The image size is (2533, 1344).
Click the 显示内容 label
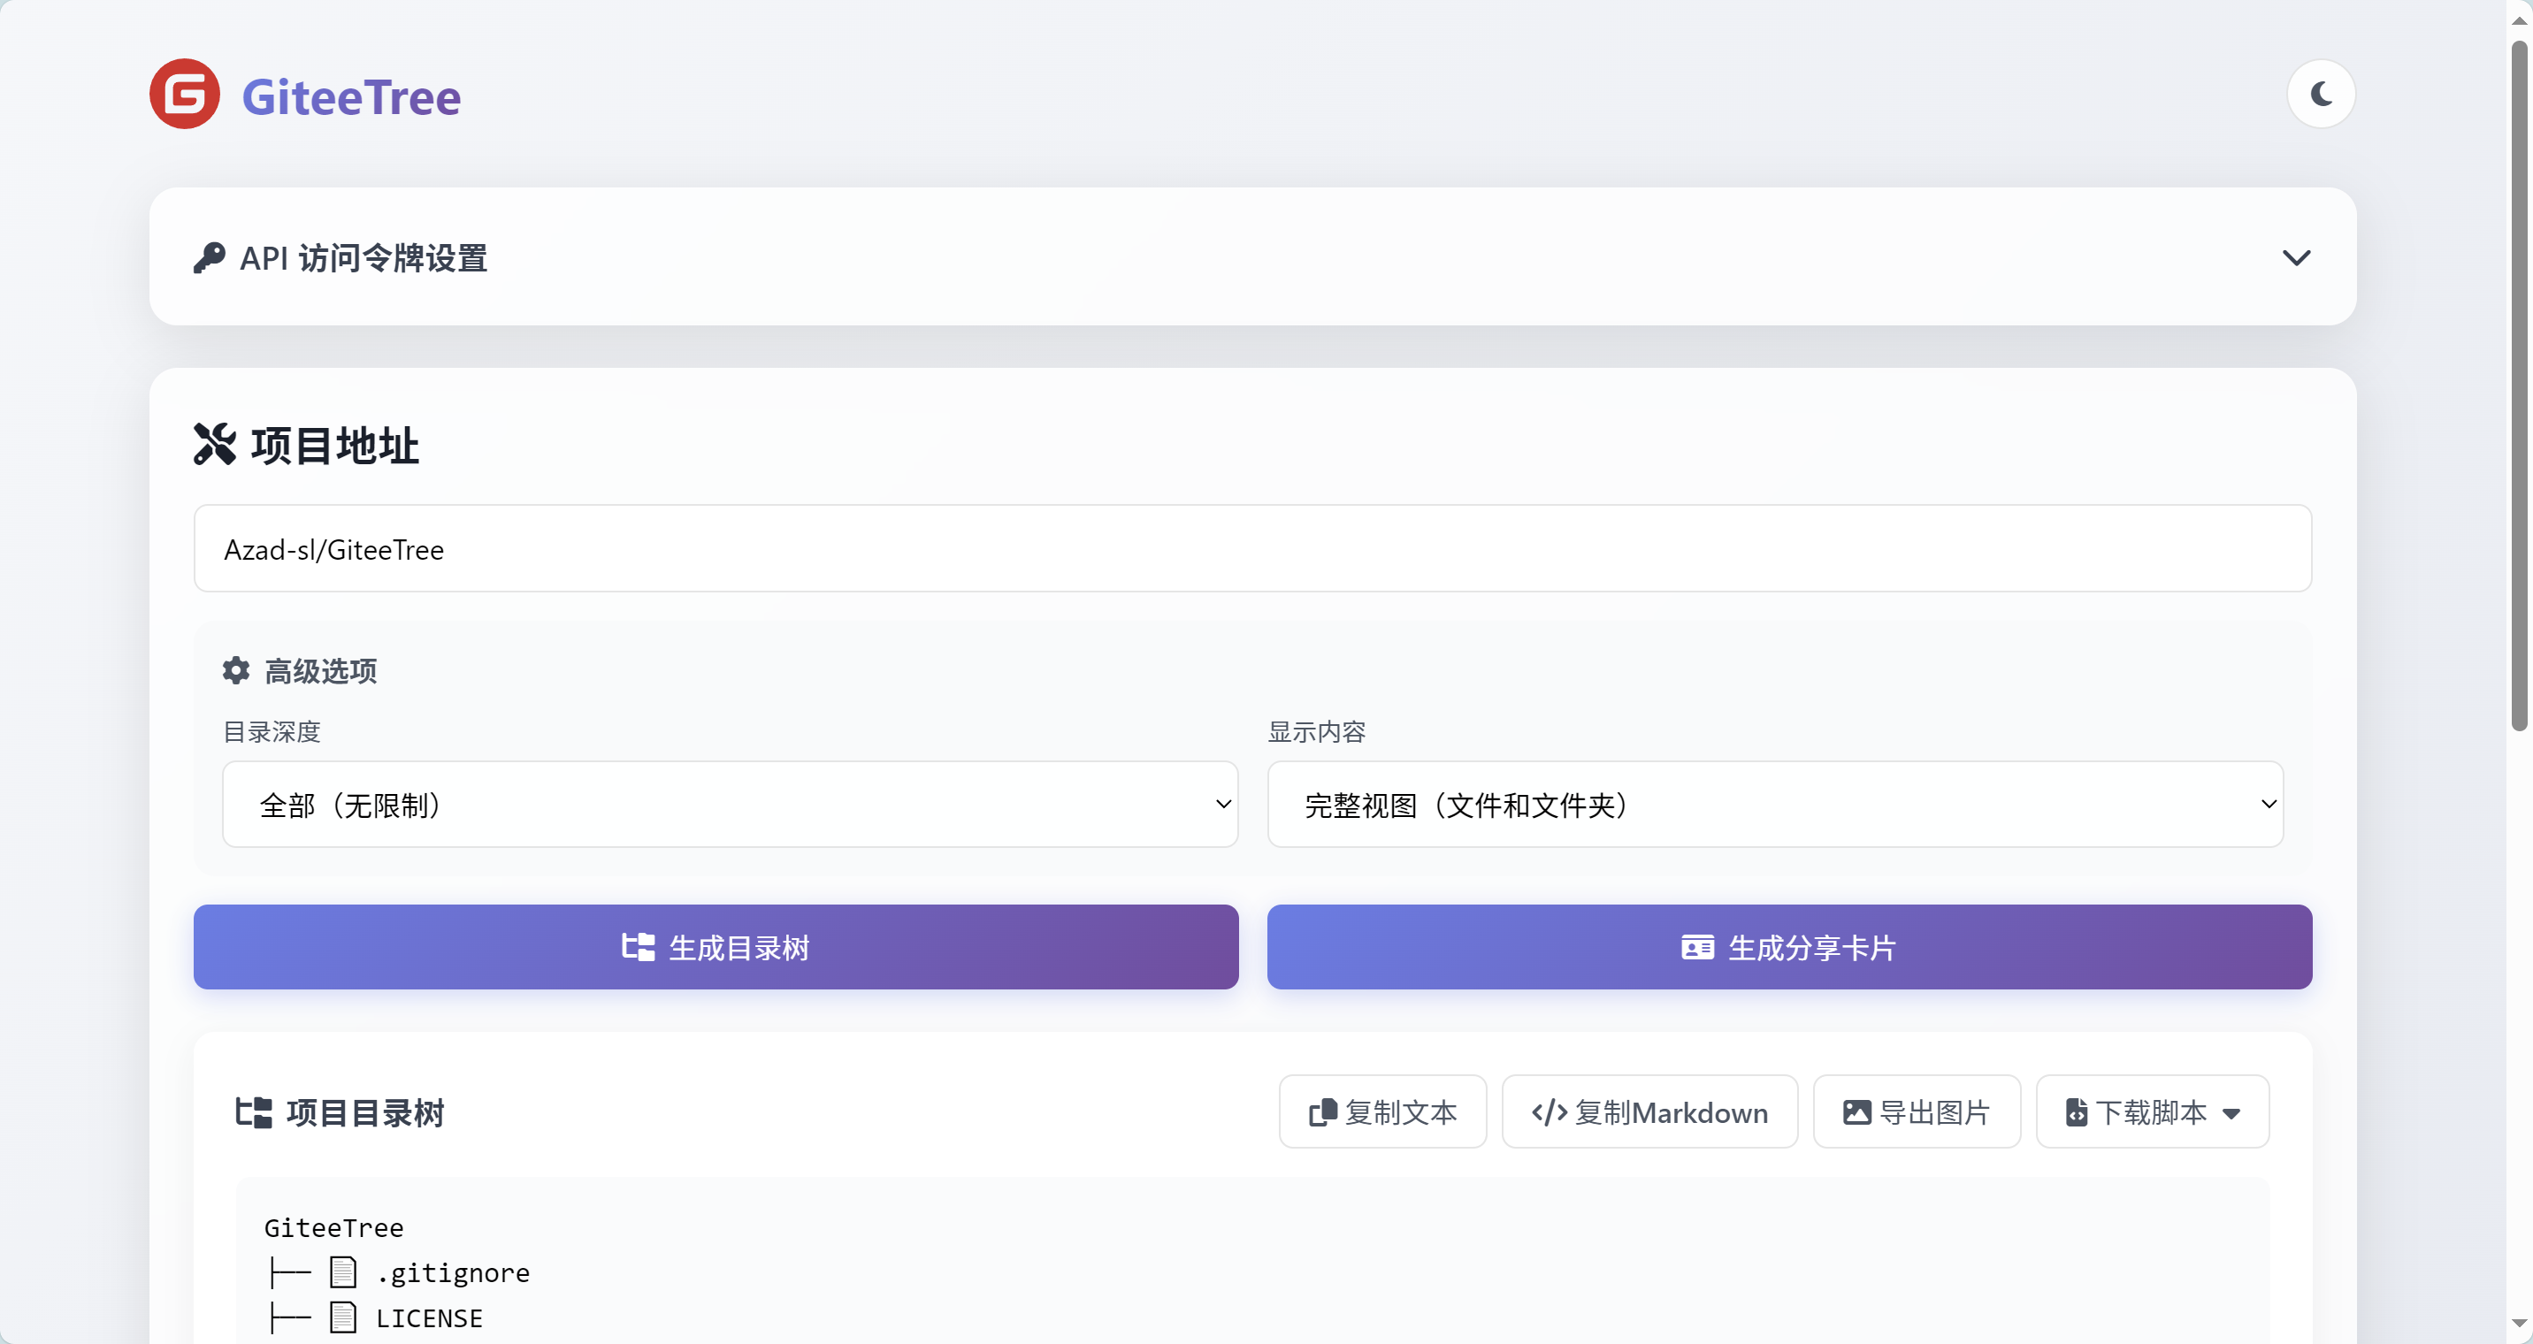[1317, 731]
